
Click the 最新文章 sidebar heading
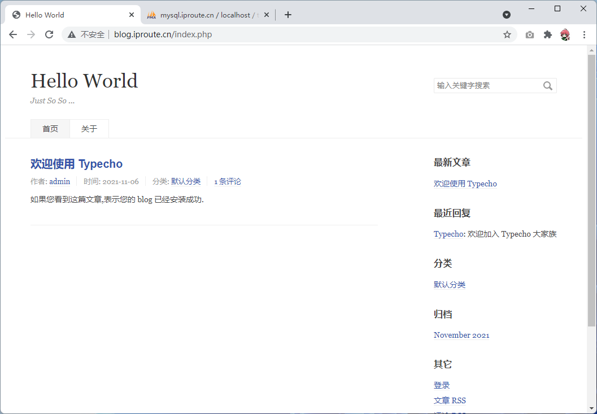click(452, 163)
